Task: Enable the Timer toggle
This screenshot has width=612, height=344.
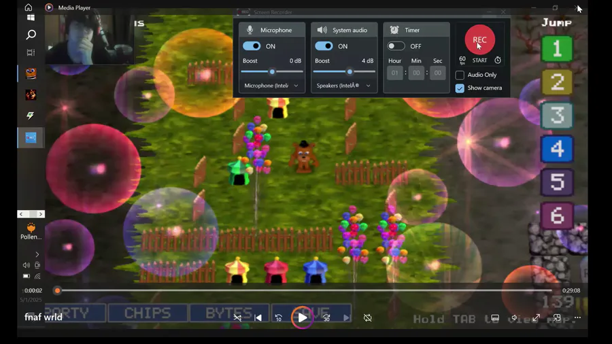Action: [396, 46]
